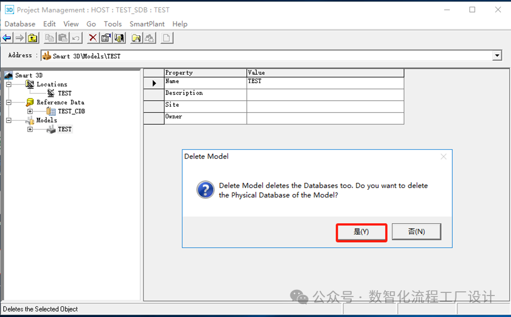
Task: Click the Up One Level folder icon
Action: tap(32, 38)
